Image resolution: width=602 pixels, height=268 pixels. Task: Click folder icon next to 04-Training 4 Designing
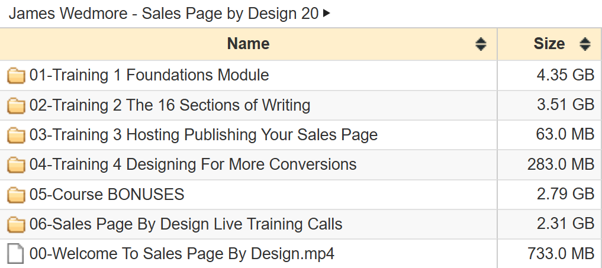point(16,164)
